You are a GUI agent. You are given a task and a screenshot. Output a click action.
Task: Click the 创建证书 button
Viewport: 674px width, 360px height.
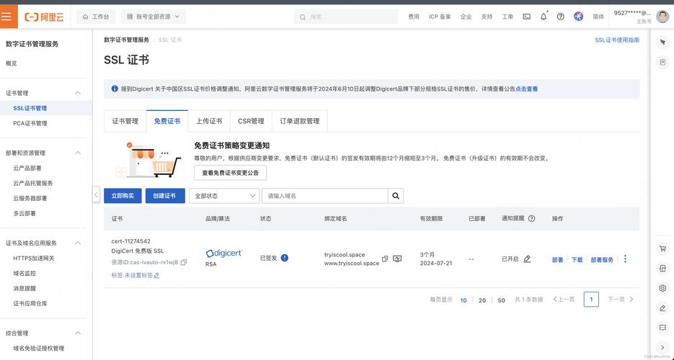pos(165,196)
